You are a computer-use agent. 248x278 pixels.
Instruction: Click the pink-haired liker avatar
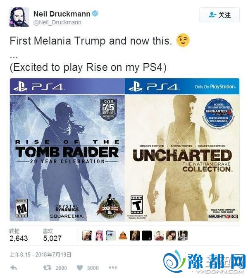(x=99, y=235)
